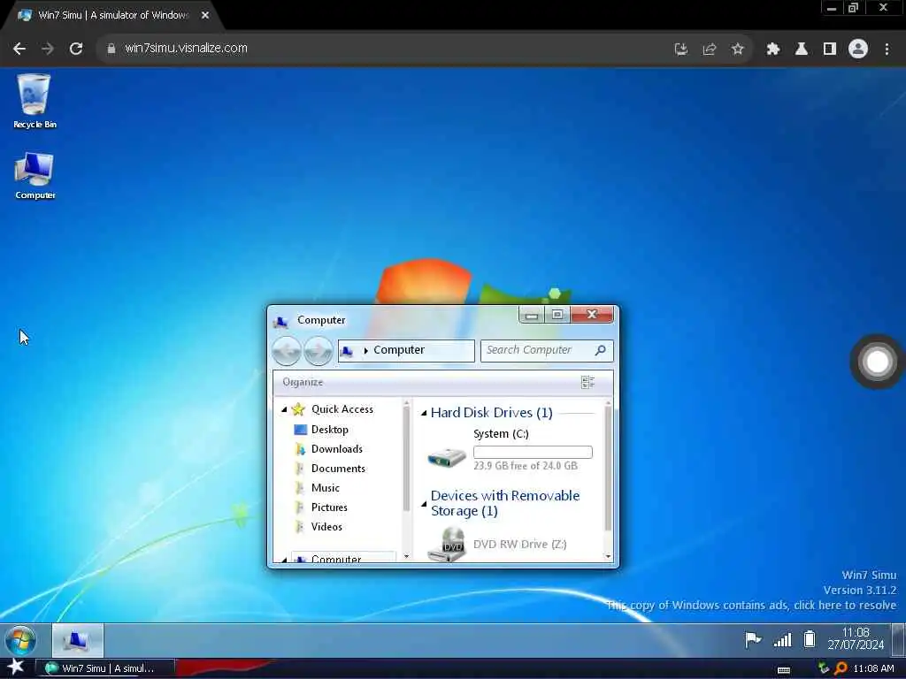Click the Chrome address bar URL
This screenshot has width=906, height=679.
click(x=186, y=49)
